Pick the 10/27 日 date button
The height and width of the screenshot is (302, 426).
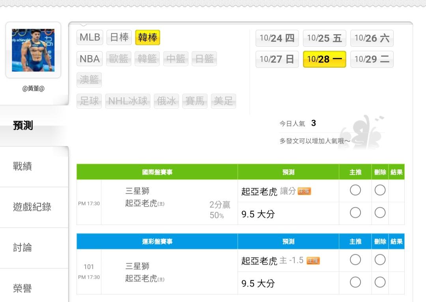coord(277,59)
